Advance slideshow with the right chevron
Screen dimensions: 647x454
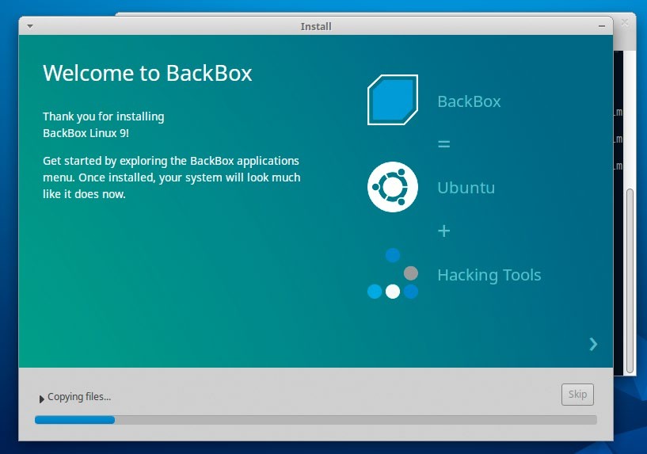point(593,344)
